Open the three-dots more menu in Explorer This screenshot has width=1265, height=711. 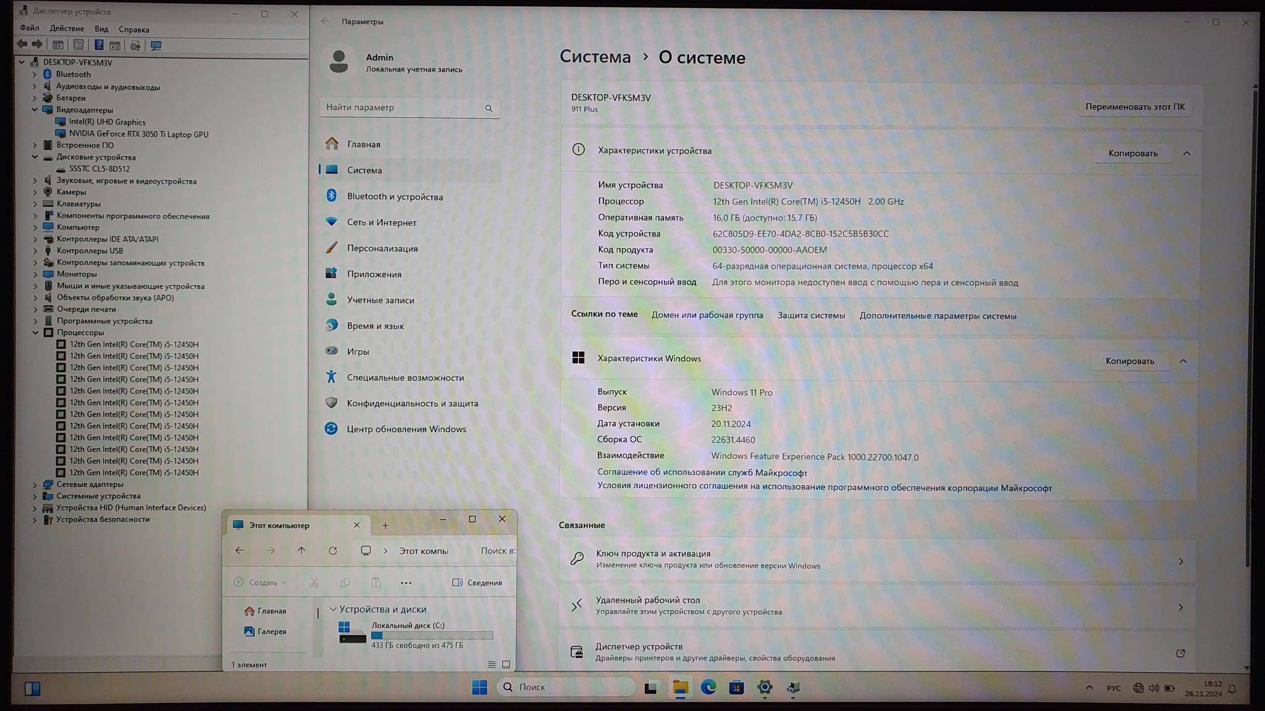(406, 583)
